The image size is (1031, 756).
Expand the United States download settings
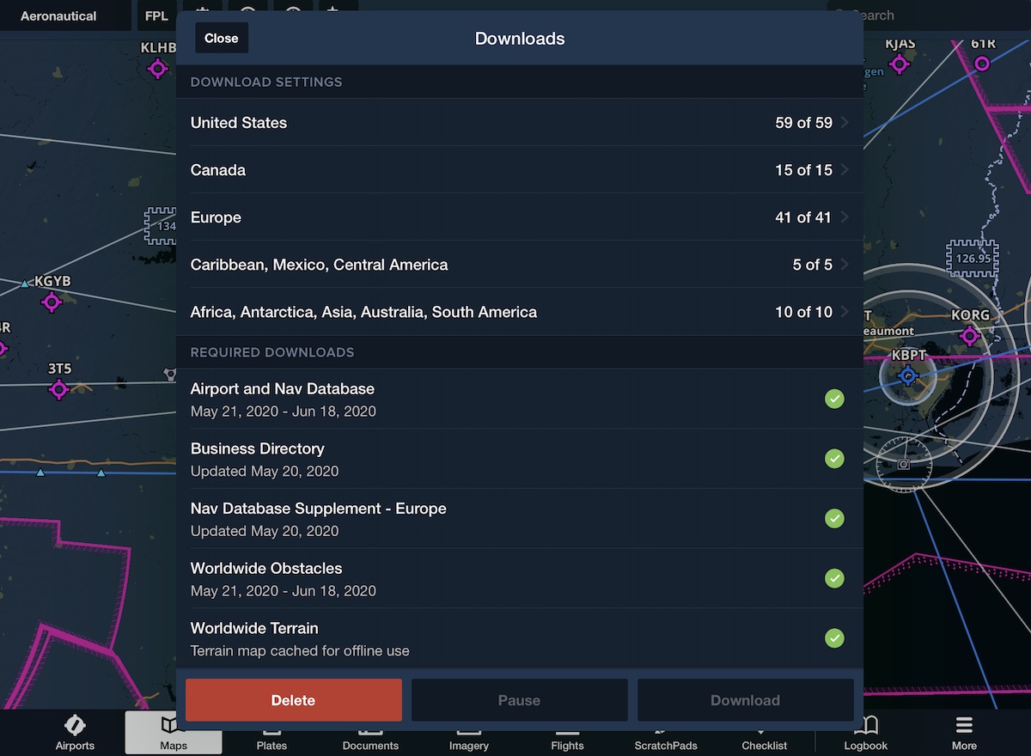coord(519,123)
